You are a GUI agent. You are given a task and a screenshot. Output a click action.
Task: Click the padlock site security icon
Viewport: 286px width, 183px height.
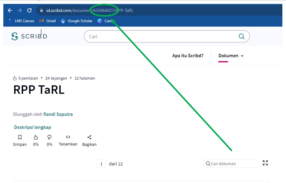pyautogui.click(x=42, y=11)
